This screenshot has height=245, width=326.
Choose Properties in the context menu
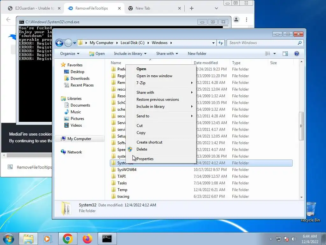(161, 159)
